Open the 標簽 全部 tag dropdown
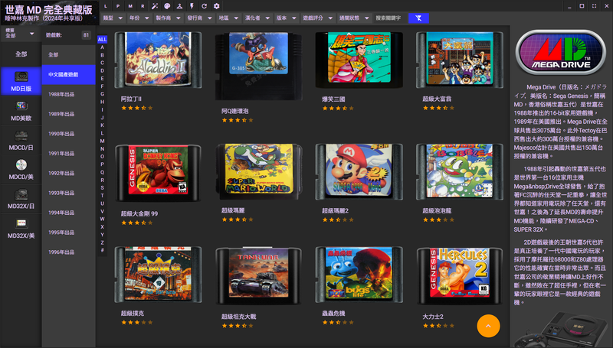This screenshot has height=348, width=613. (x=20, y=34)
